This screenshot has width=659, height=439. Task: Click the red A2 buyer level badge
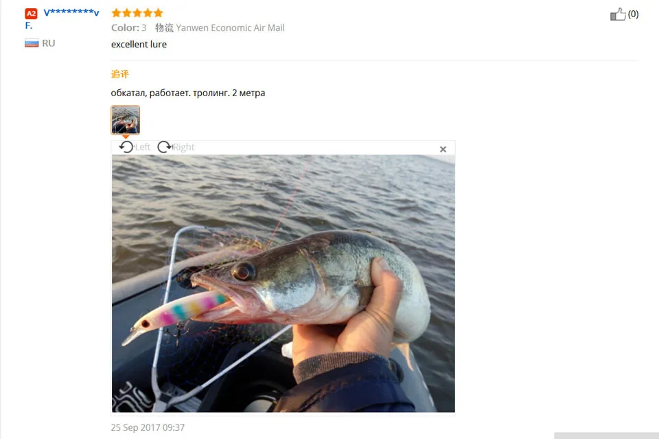31,14
